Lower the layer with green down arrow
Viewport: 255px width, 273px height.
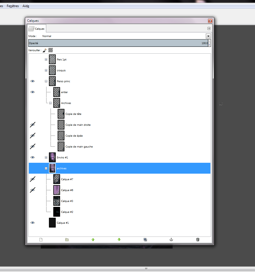tap(119, 240)
